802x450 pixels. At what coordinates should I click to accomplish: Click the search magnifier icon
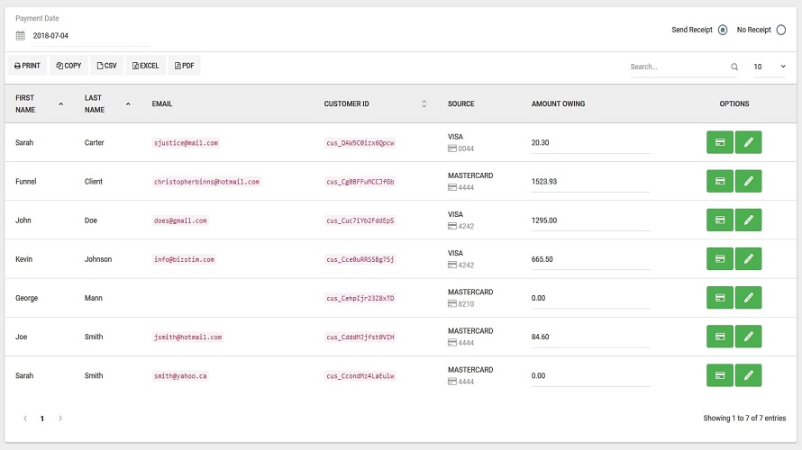pyautogui.click(x=734, y=67)
